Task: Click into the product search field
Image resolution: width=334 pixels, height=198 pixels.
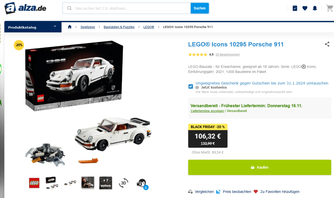Action: 127,8
